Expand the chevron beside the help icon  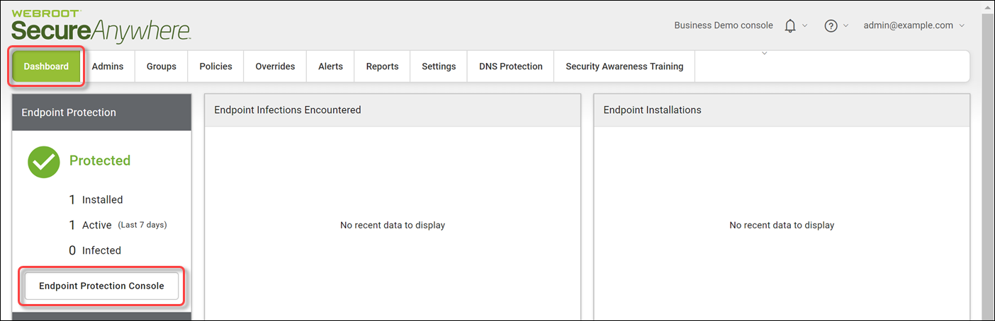pyautogui.click(x=846, y=25)
